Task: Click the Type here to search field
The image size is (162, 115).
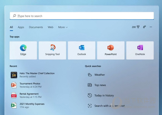Action: click(82, 16)
